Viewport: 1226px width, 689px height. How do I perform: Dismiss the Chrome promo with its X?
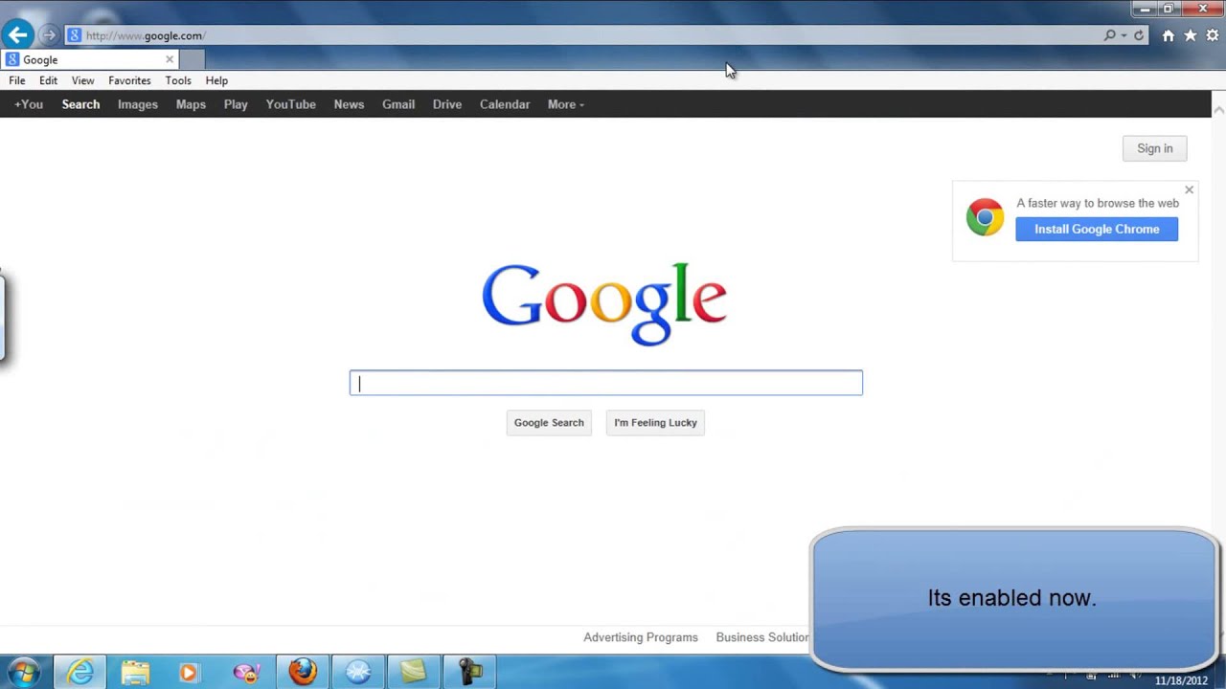pyautogui.click(x=1190, y=189)
